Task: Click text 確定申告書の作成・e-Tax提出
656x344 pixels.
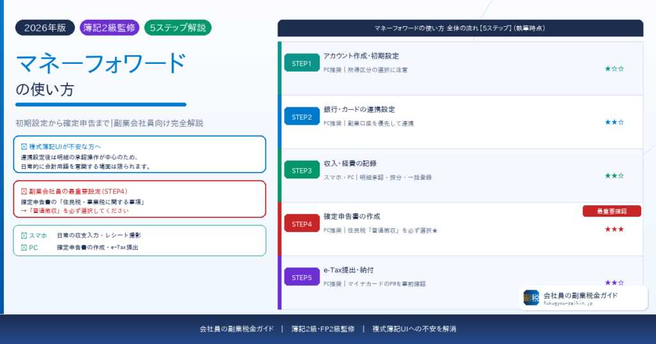Action: tap(97, 247)
